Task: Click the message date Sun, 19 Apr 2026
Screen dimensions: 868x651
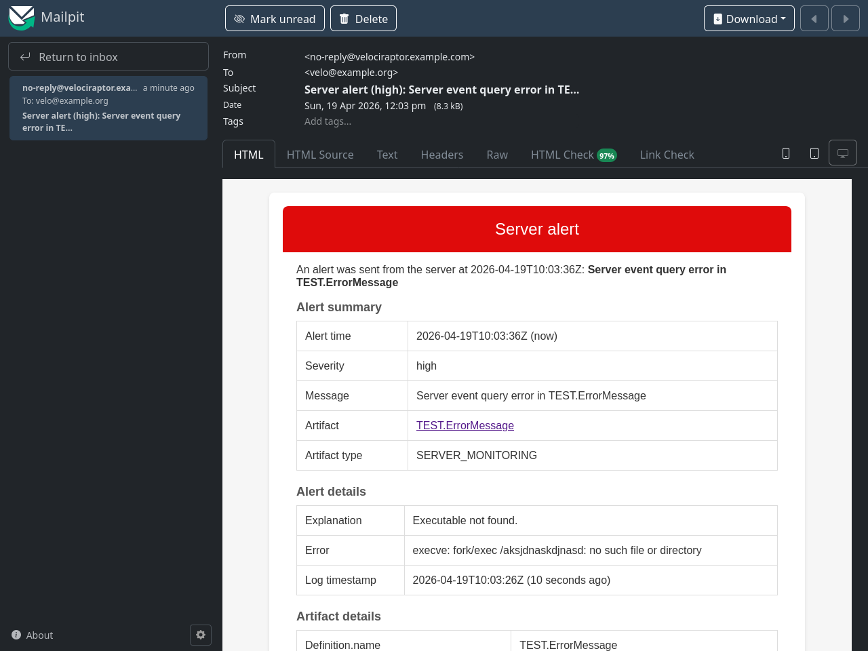Action: point(365,106)
